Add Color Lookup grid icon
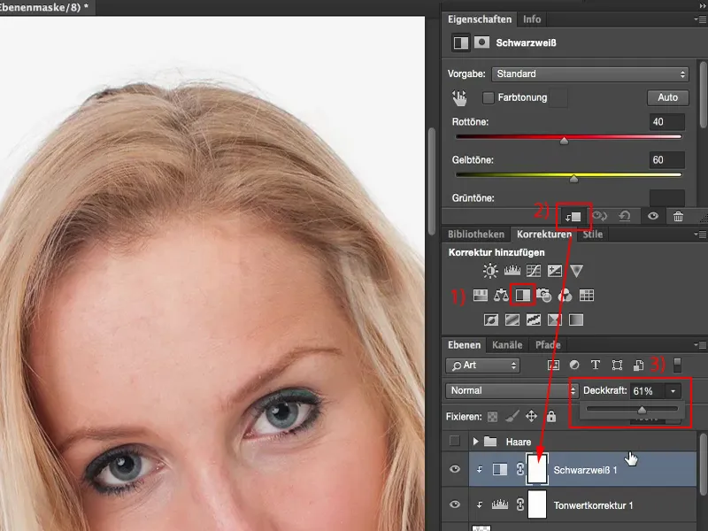The image size is (708, 531). click(587, 296)
